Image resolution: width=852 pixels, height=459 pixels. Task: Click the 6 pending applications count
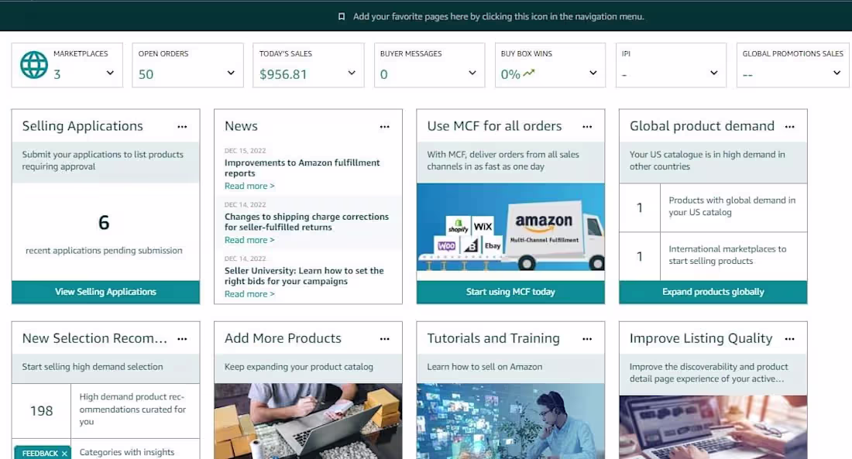pos(104,223)
